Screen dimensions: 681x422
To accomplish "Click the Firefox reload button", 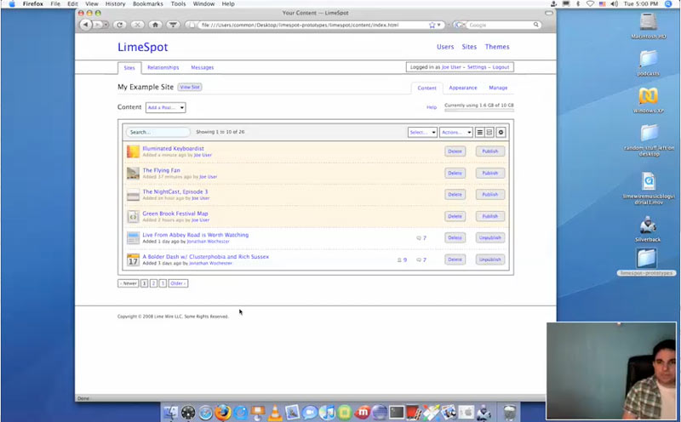I will (119, 25).
